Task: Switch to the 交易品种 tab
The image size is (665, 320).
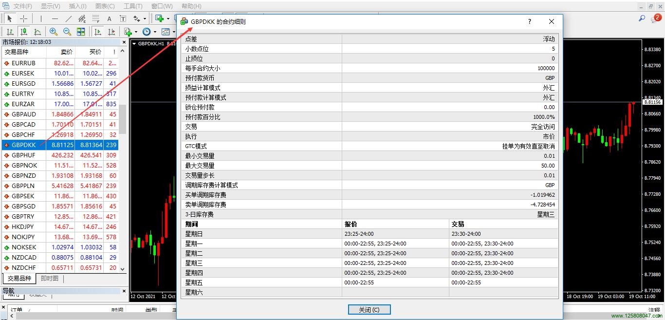Action: tap(19, 279)
